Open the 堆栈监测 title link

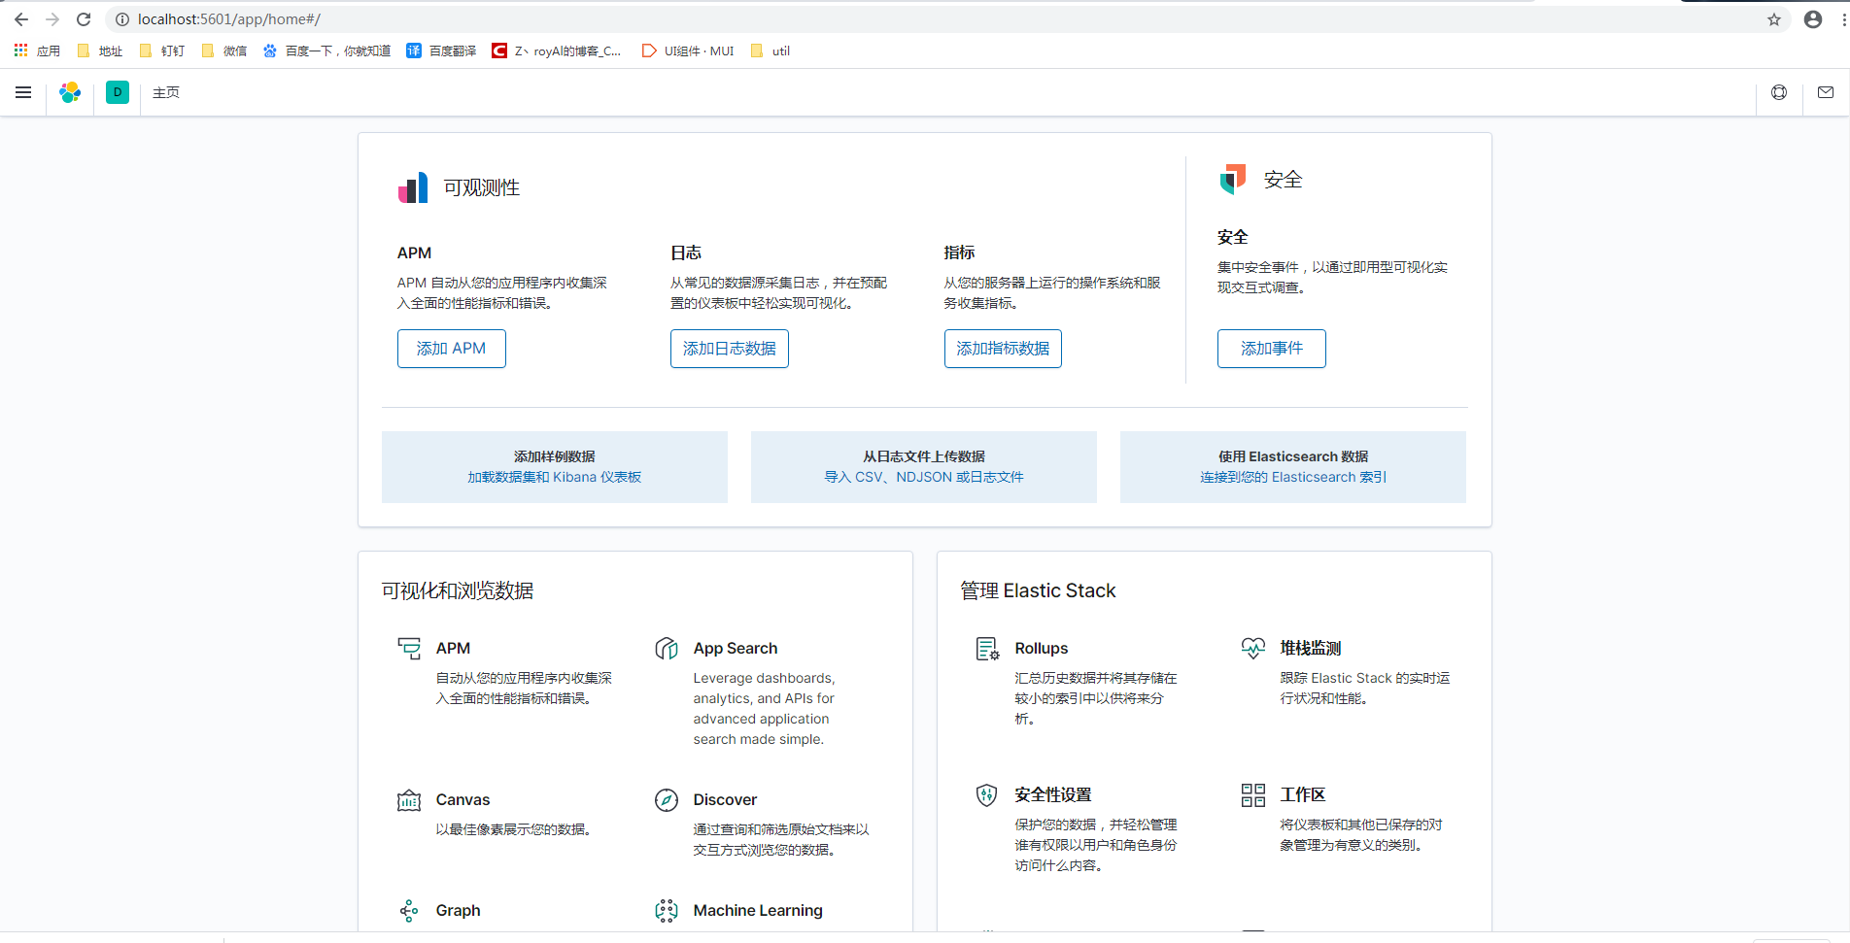tap(1311, 648)
